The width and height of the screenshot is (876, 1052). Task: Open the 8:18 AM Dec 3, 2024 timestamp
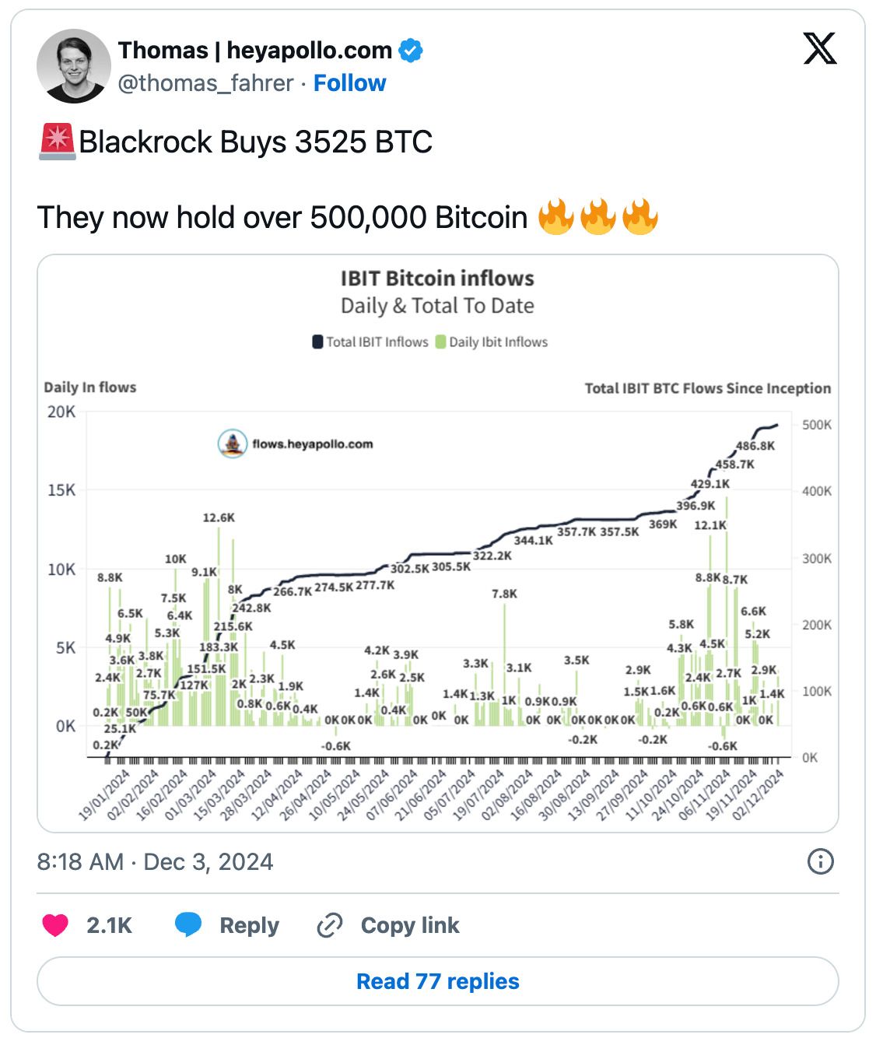155,862
